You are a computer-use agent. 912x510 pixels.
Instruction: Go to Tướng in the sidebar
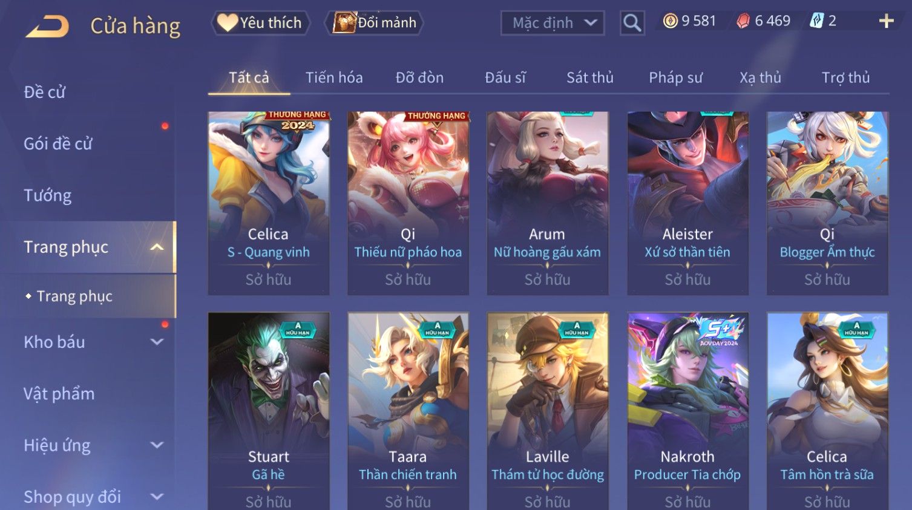48,195
